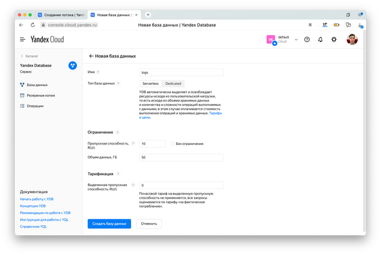The image size is (381, 255).
Task: Select the Serverless database type
Action: 151,84
